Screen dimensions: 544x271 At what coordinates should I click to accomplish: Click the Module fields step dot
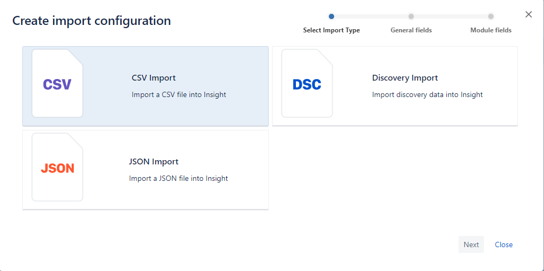pos(490,16)
